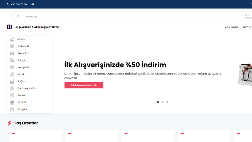Image resolution: width=252 pixels, height=142 pixels.
Task: Click the Pandora shopping bag image
Action: coord(245,75)
